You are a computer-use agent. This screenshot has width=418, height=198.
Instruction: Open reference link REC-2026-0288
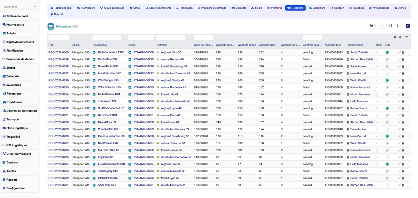pos(59,136)
